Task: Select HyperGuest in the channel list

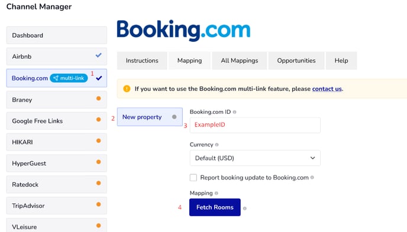Action: (x=57, y=164)
